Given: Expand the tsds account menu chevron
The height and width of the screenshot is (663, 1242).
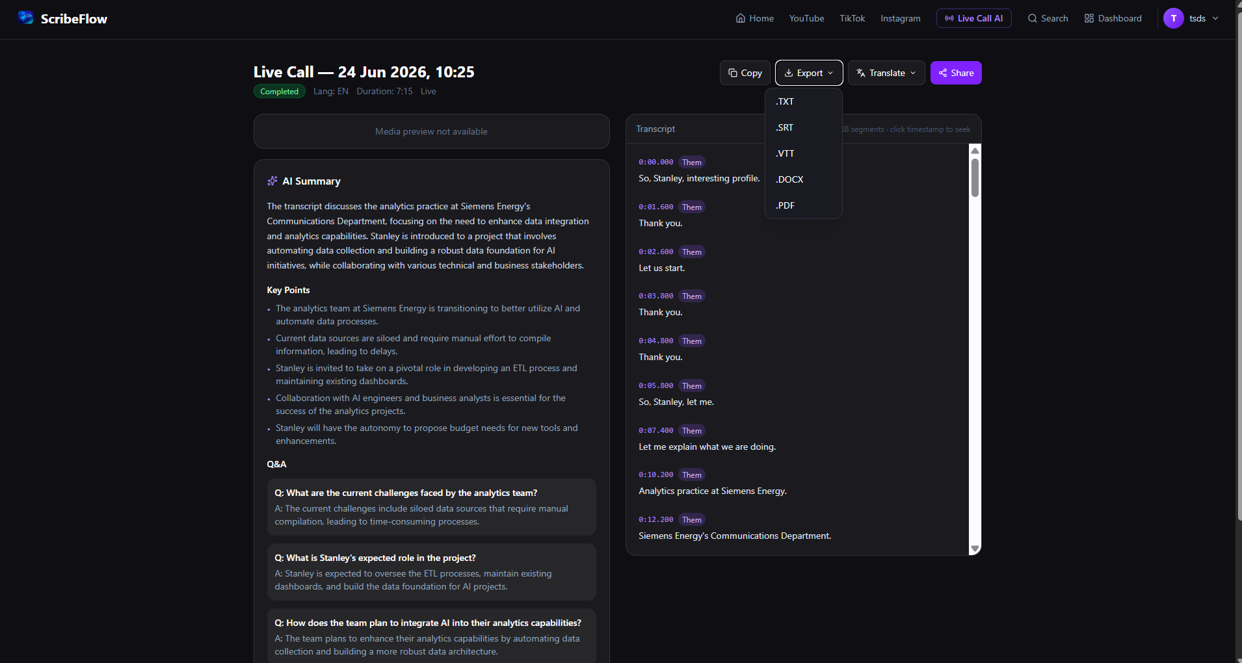Looking at the screenshot, I should click(1215, 18).
